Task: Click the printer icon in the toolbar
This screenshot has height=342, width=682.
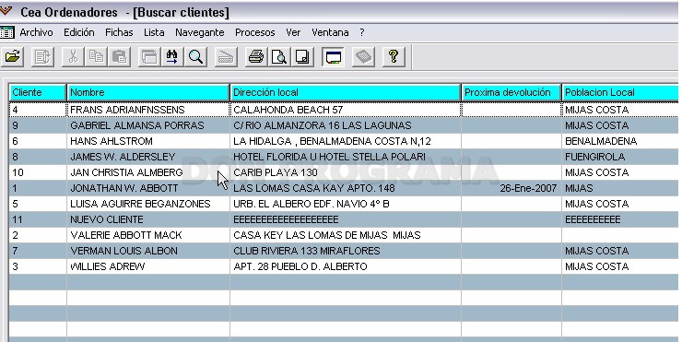Action: coord(256,57)
